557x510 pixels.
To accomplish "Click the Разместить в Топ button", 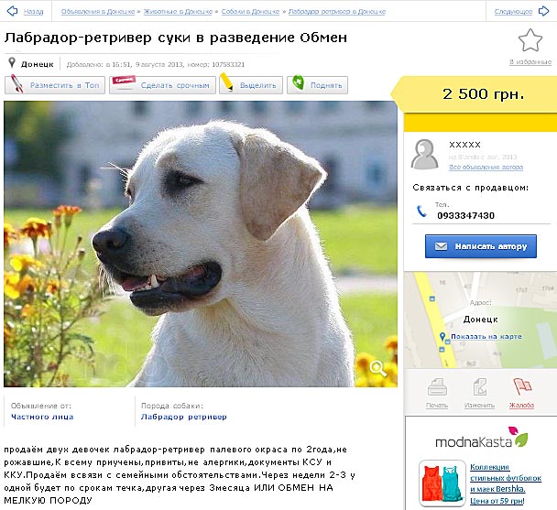I will (x=55, y=85).
